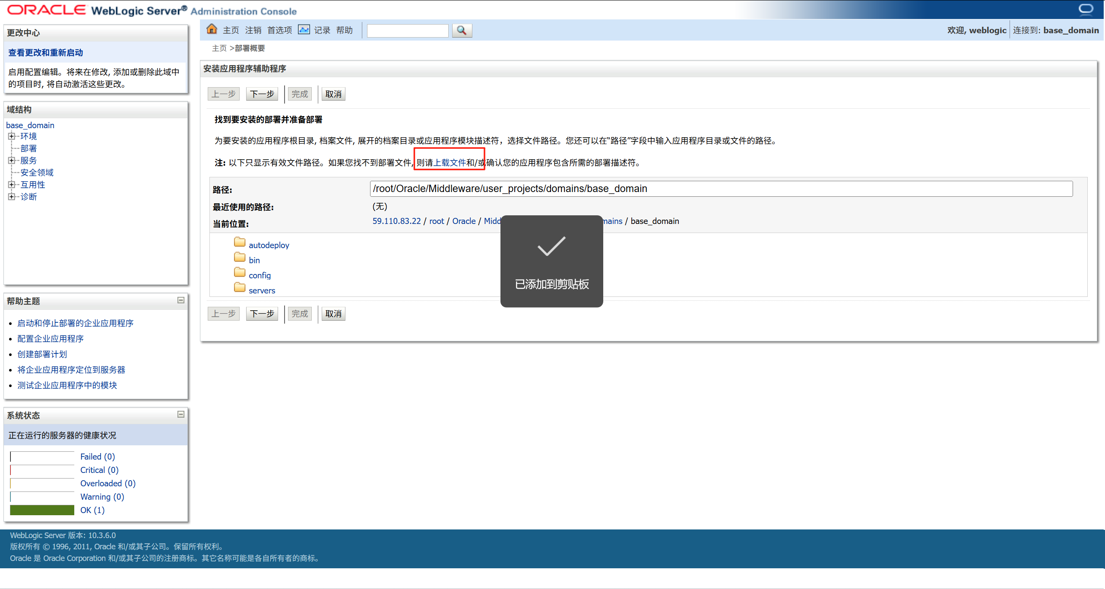Click Oracle in current location breadcrumb
This screenshot has height=589, width=1105.
[x=464, y=221]
